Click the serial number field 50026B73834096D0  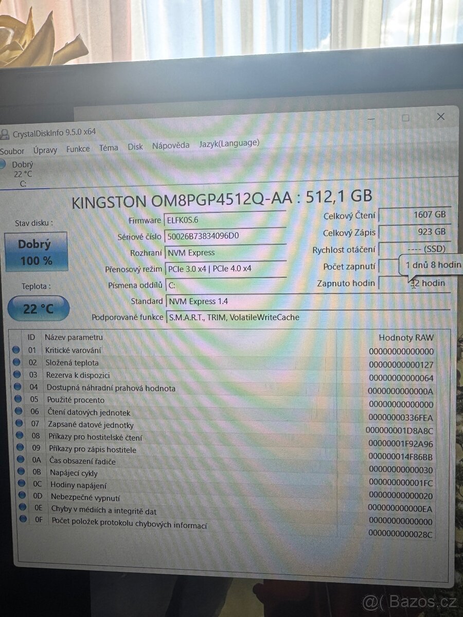225,236
